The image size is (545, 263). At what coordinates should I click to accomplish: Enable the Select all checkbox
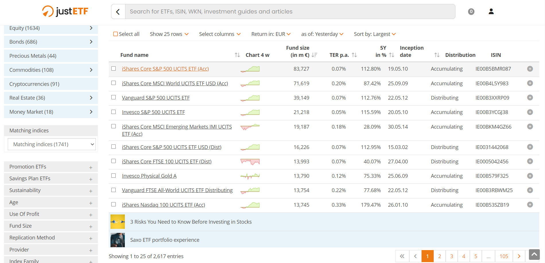coord(115,34)
